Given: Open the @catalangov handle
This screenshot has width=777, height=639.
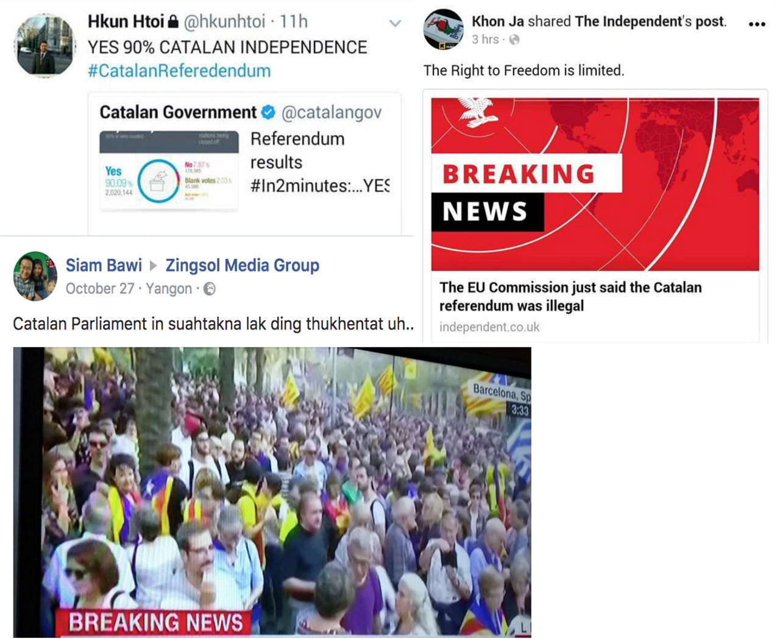Looking at the screenshot, I should pos(332,113).
